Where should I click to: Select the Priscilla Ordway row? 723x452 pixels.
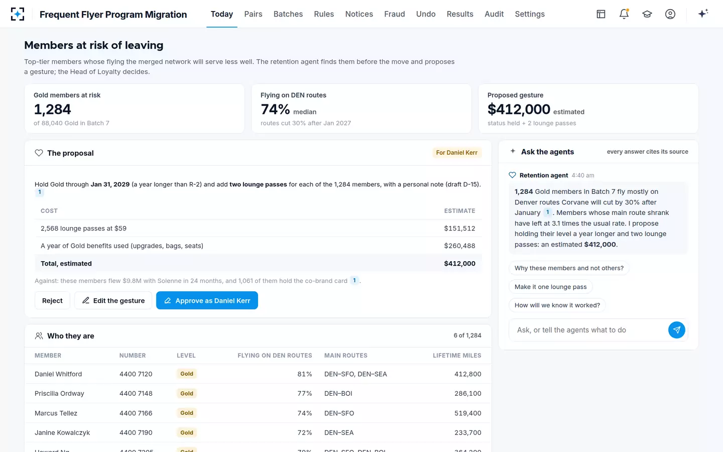tap(258, 394)
